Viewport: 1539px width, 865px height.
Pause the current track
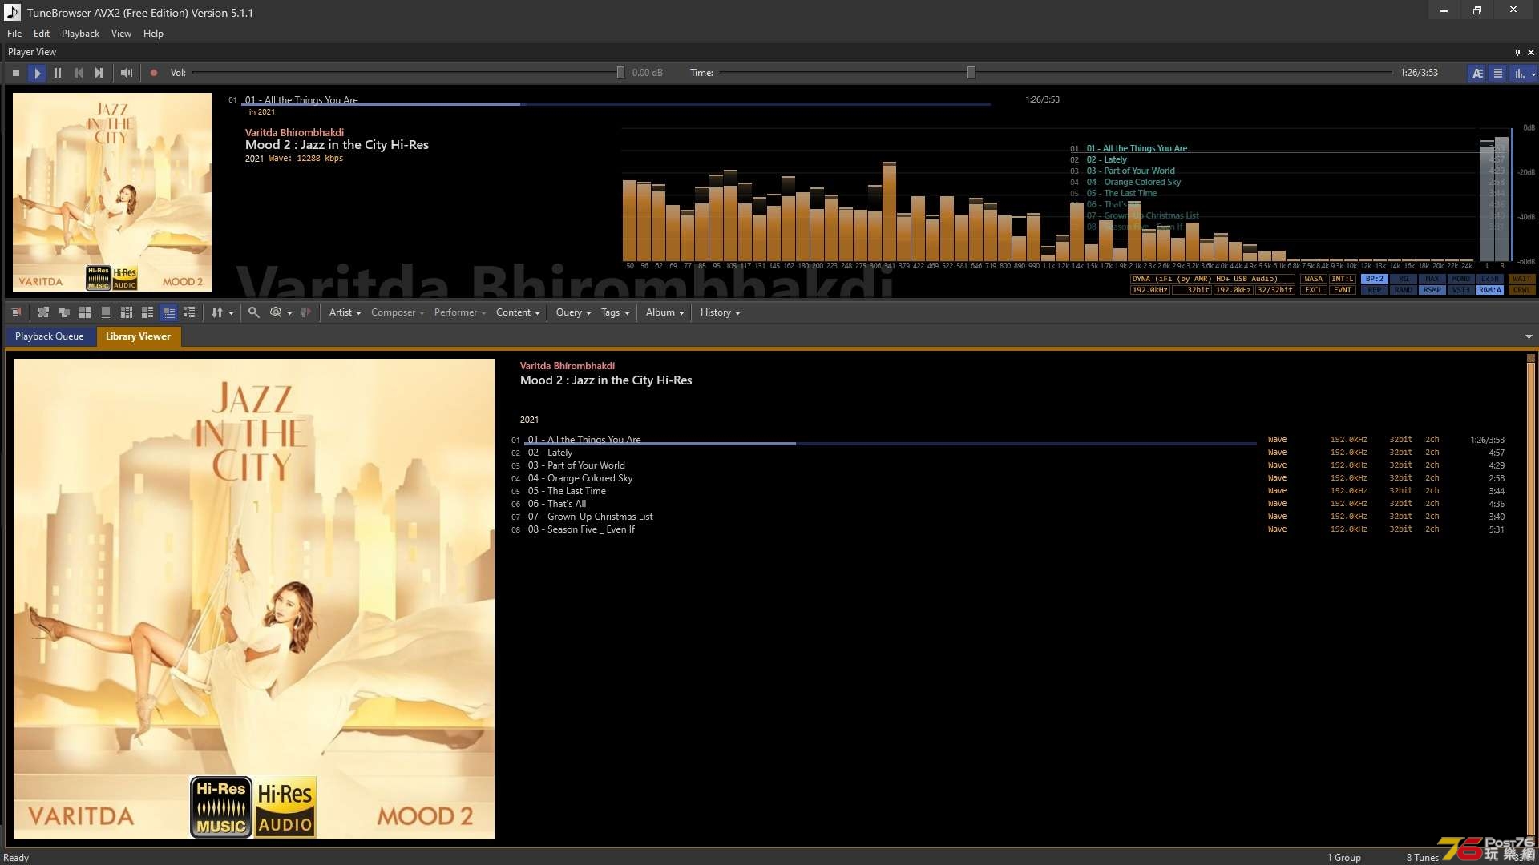[58, 73]
